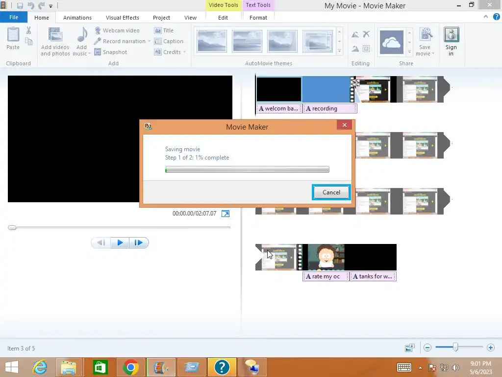
Task: Click Rotate right in Editing group
Action: coord(355,49)
